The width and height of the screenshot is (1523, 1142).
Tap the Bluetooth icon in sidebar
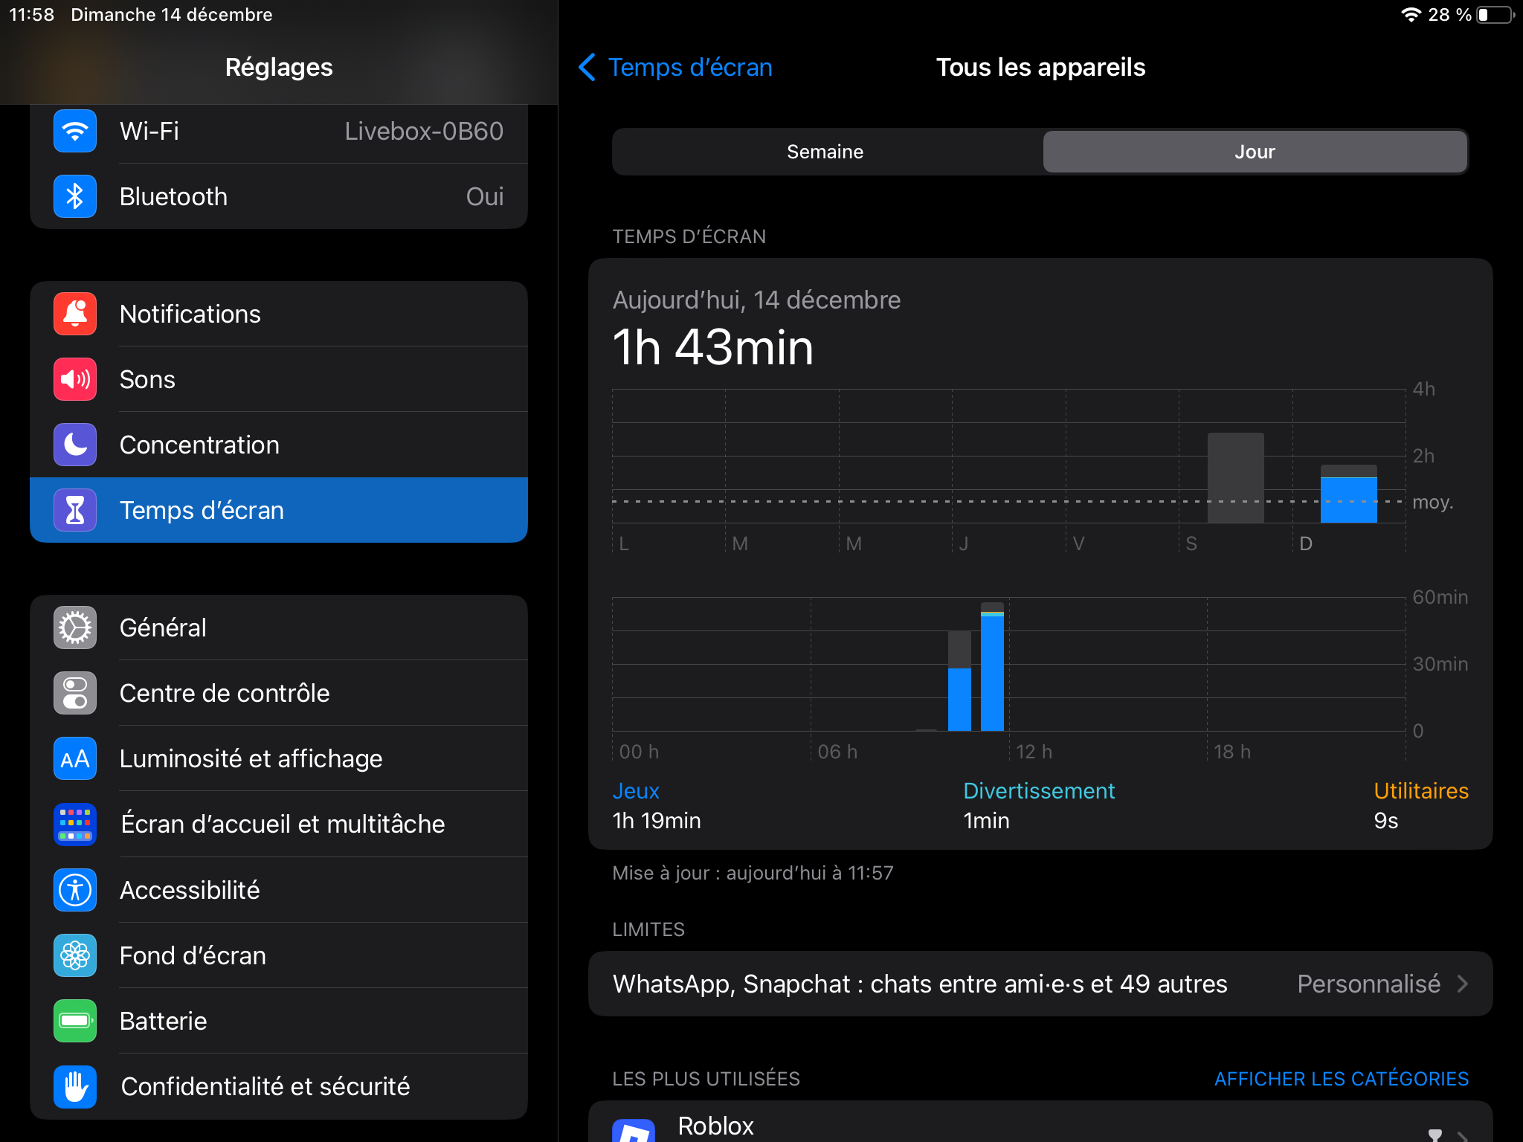coord(75,197)
